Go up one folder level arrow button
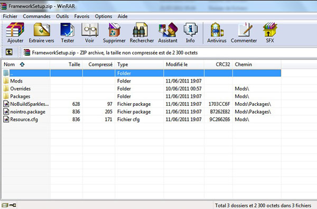Image resolution: width=317 pixels, height=209 pixels. (x=9, y=52)
